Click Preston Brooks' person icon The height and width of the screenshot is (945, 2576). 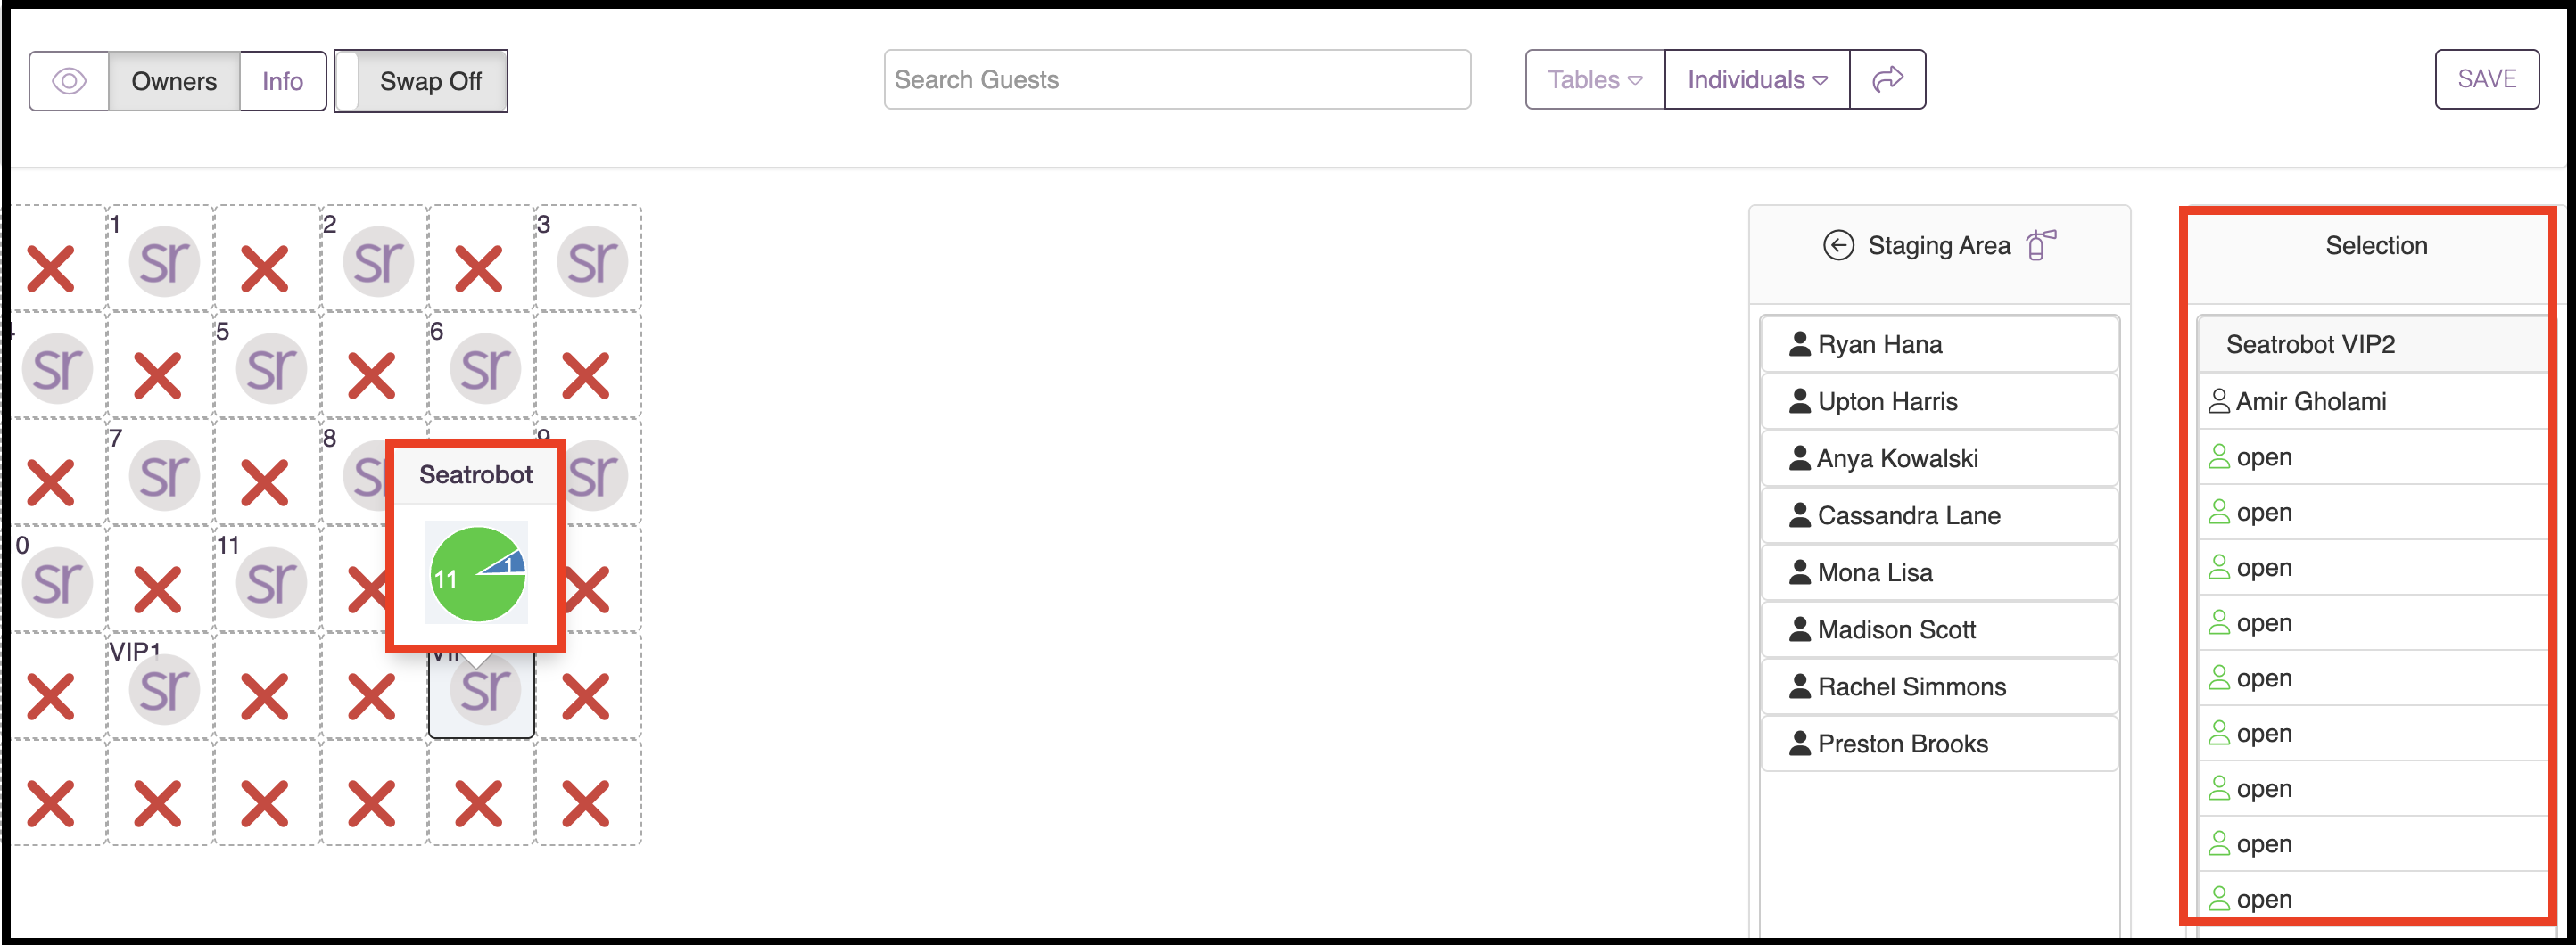click(x=1799, y=743)
